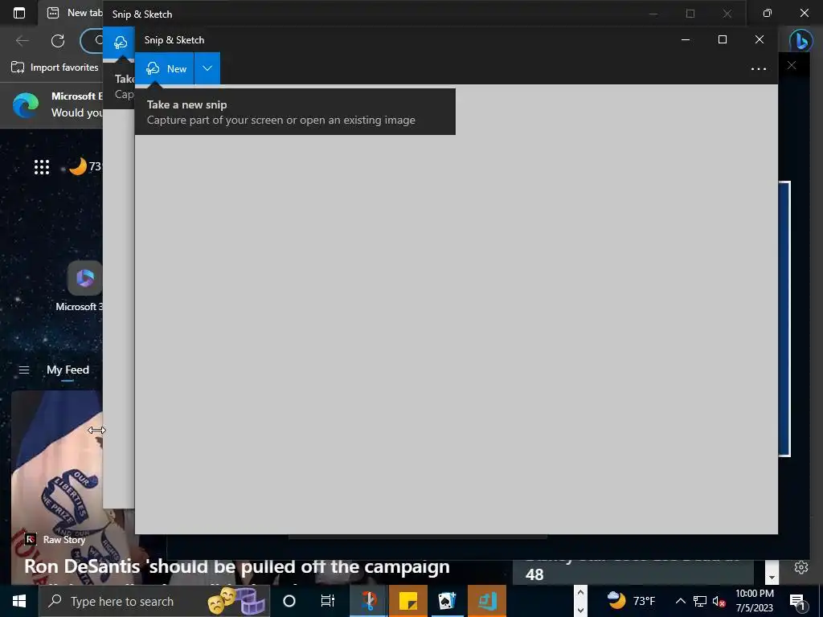
Task: Click the taskbar search box
Action: click(154, 601)
